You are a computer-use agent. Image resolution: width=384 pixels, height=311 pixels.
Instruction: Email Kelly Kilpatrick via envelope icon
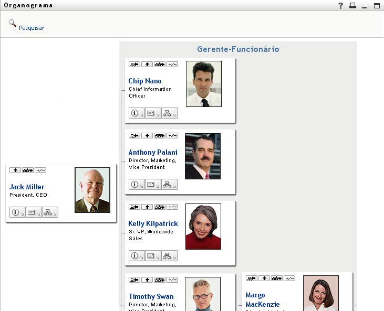[153, 256]
